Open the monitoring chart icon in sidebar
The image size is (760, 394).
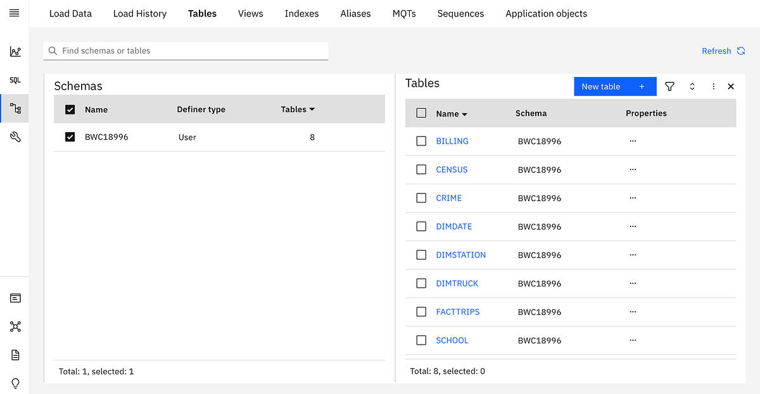click(15, 52)
